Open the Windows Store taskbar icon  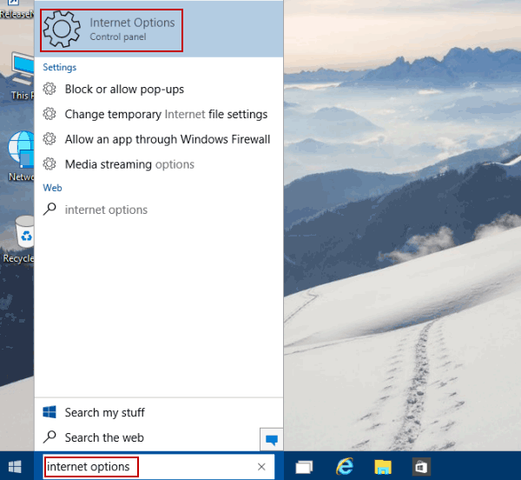click(x=421, y=467)
